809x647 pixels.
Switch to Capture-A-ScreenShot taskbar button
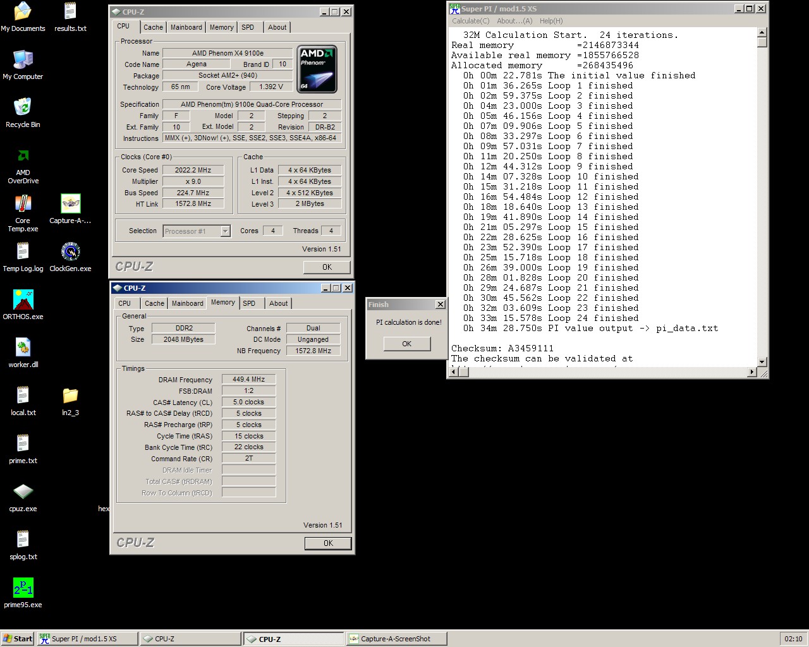point(396,639)
